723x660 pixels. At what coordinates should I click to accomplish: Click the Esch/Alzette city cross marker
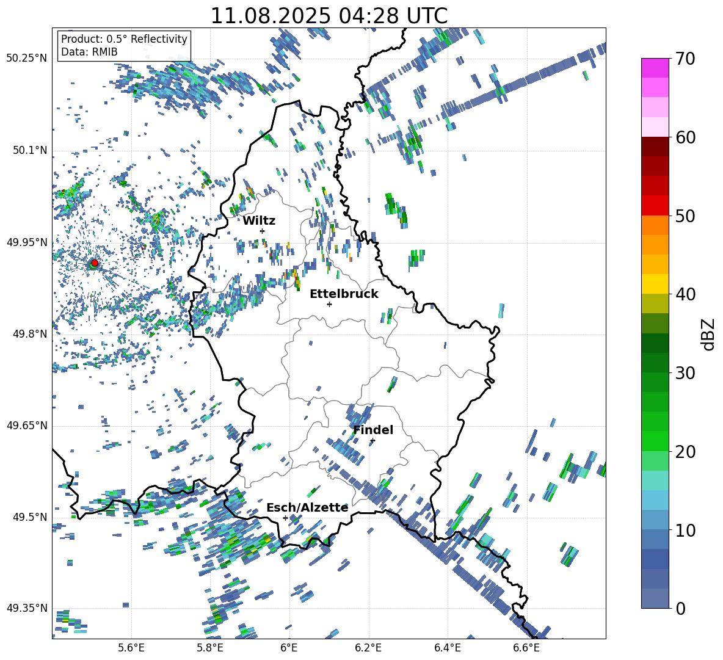(285, 518)
